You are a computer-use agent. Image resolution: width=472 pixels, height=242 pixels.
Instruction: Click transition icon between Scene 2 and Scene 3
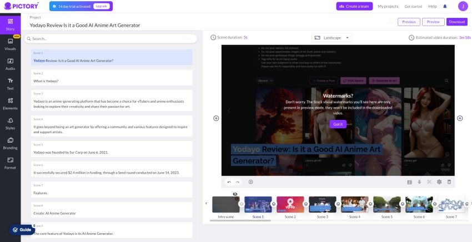click(x=306, y=204)
